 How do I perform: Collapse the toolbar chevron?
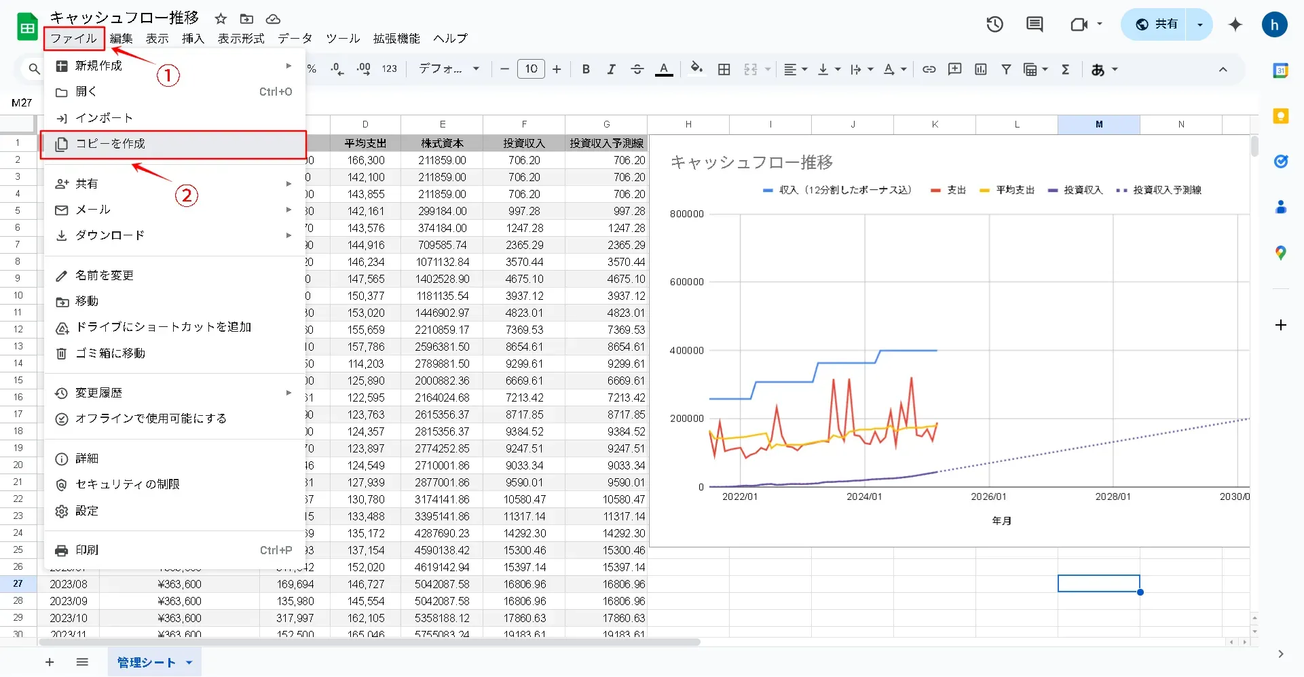pyautogui.click(x=1223, y=69)
